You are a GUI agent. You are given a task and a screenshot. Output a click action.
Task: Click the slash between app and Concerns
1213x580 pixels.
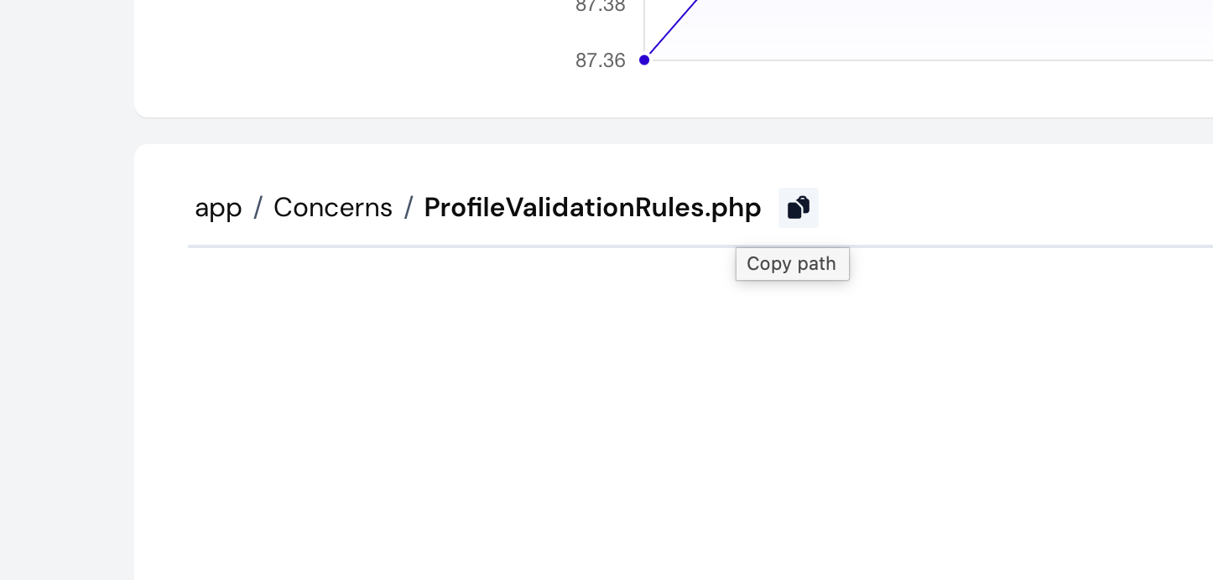point(258,207)
